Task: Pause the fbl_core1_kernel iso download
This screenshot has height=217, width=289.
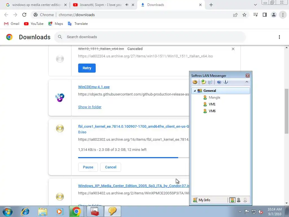Action: point(88,167)
